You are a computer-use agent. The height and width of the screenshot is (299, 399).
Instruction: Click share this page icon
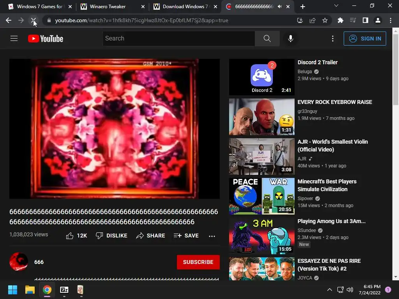pyautogui.click(x=312, y=20)
